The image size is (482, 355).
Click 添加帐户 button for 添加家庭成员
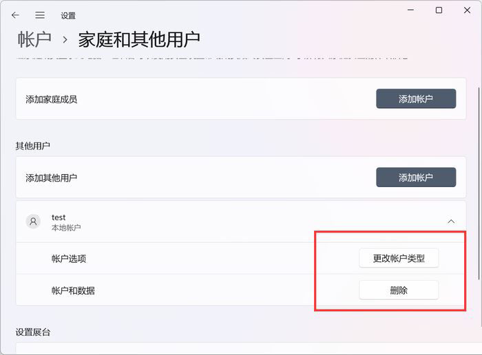(x=415, y=99)
